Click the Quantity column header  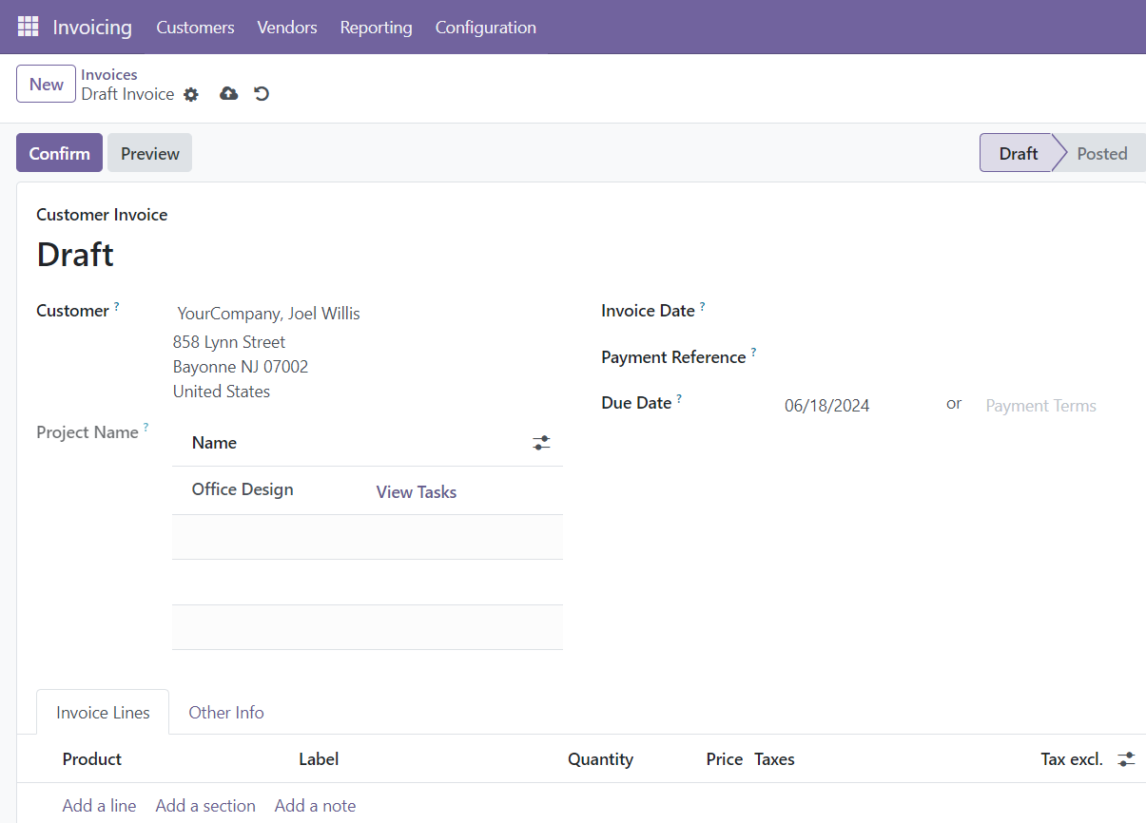tap(600, 759)
